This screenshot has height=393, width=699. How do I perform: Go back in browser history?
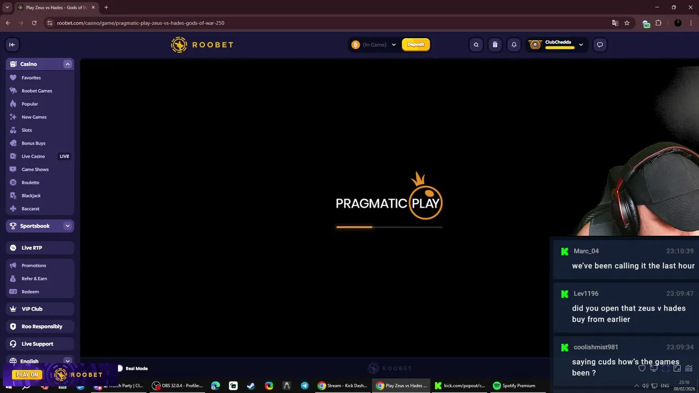pos(8,23)
